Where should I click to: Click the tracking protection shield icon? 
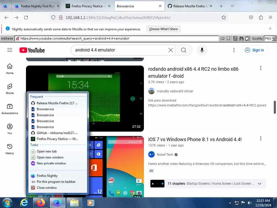tap(53, 17)
